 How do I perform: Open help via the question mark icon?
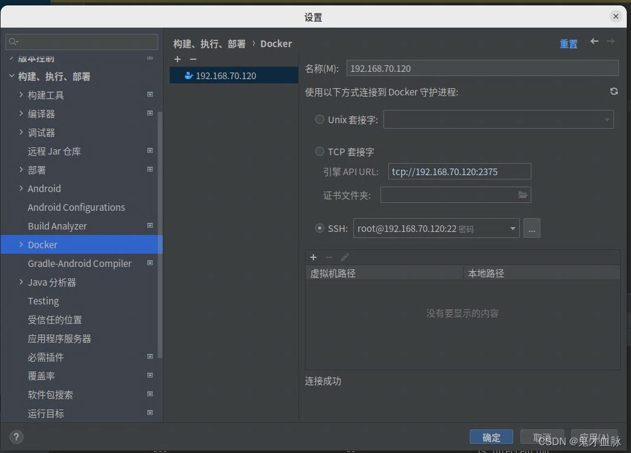click(x=16, y=437)
